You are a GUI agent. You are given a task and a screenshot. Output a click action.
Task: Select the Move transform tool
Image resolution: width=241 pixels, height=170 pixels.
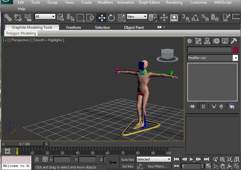102,17
